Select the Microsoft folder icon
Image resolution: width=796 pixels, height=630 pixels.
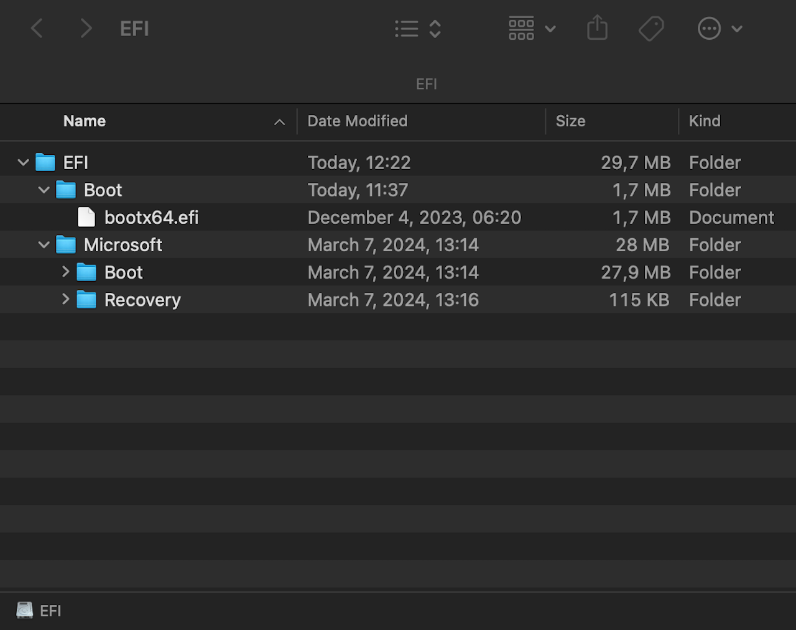click(66, 245)
